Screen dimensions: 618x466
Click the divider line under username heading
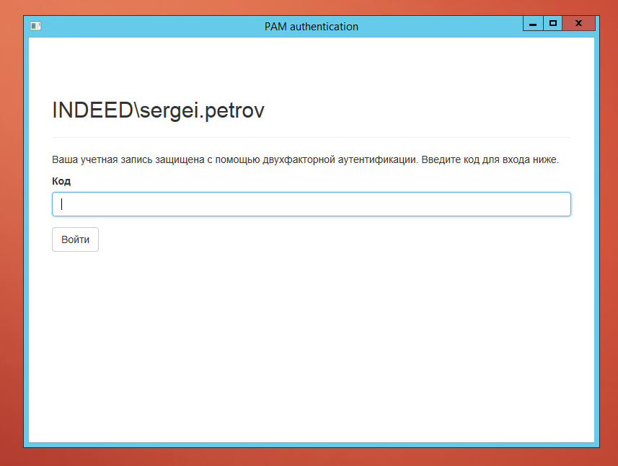[x=311, y=137]
